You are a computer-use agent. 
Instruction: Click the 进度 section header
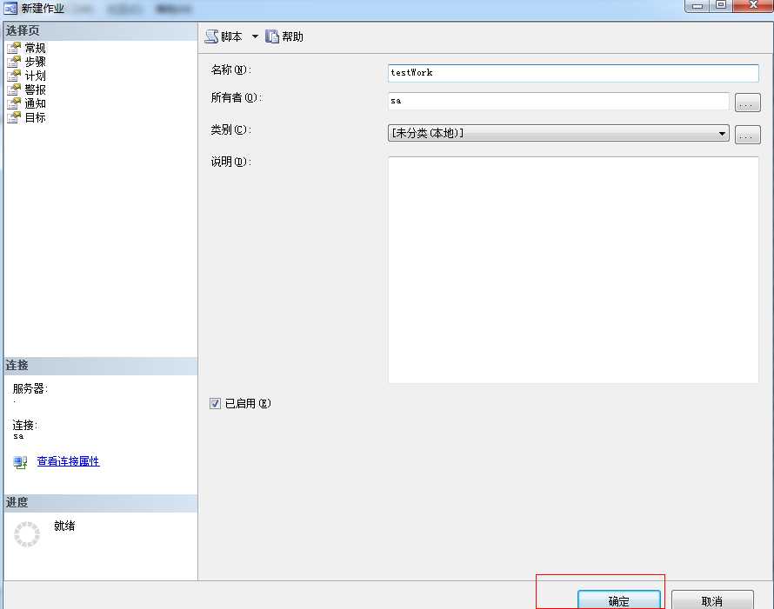pos(101,502)
